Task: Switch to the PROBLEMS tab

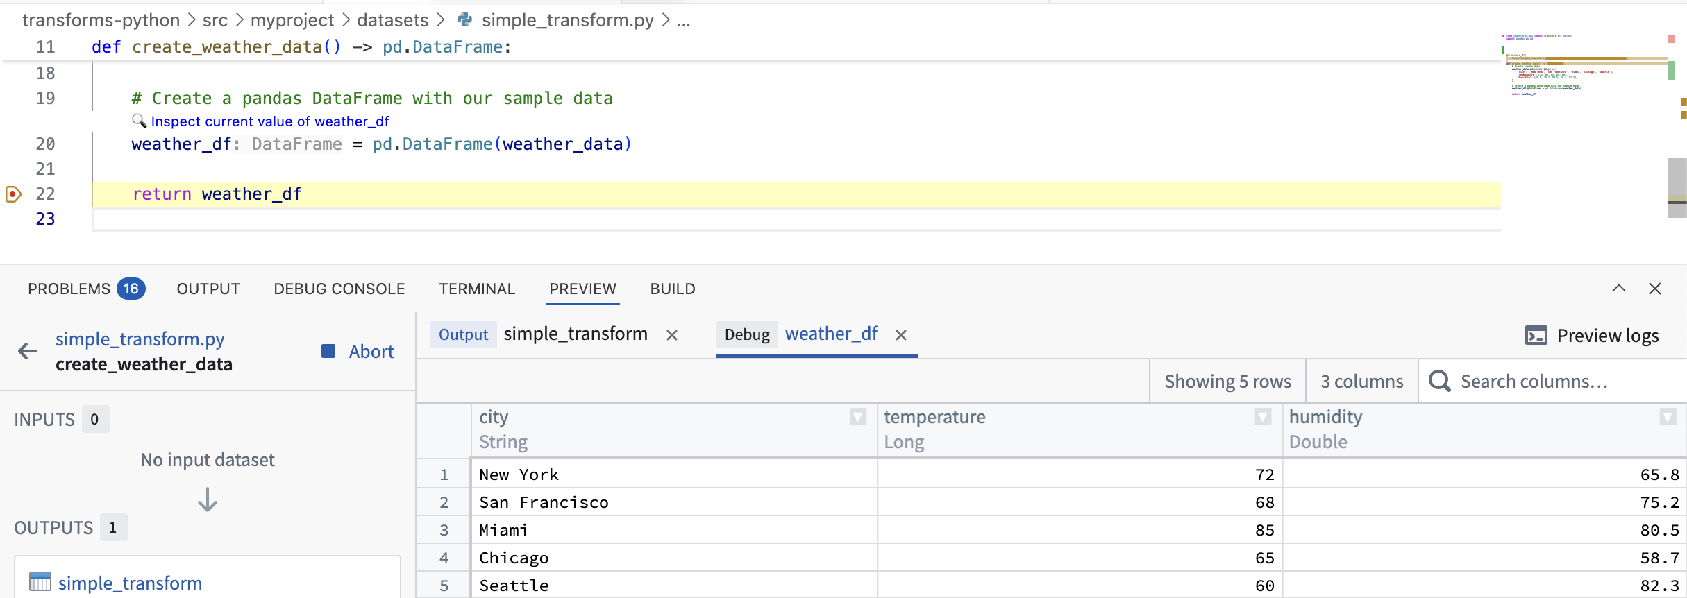Action: click(x=86, y=289)
